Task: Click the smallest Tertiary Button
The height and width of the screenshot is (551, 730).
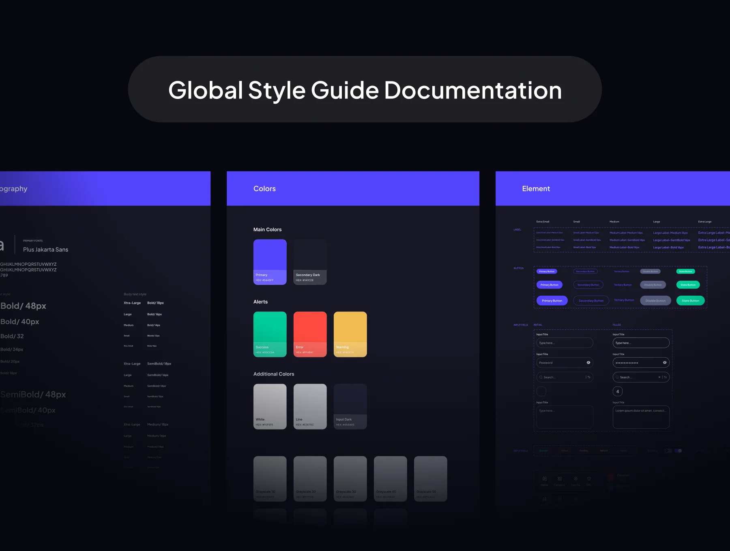Action: tap(622, 271)
